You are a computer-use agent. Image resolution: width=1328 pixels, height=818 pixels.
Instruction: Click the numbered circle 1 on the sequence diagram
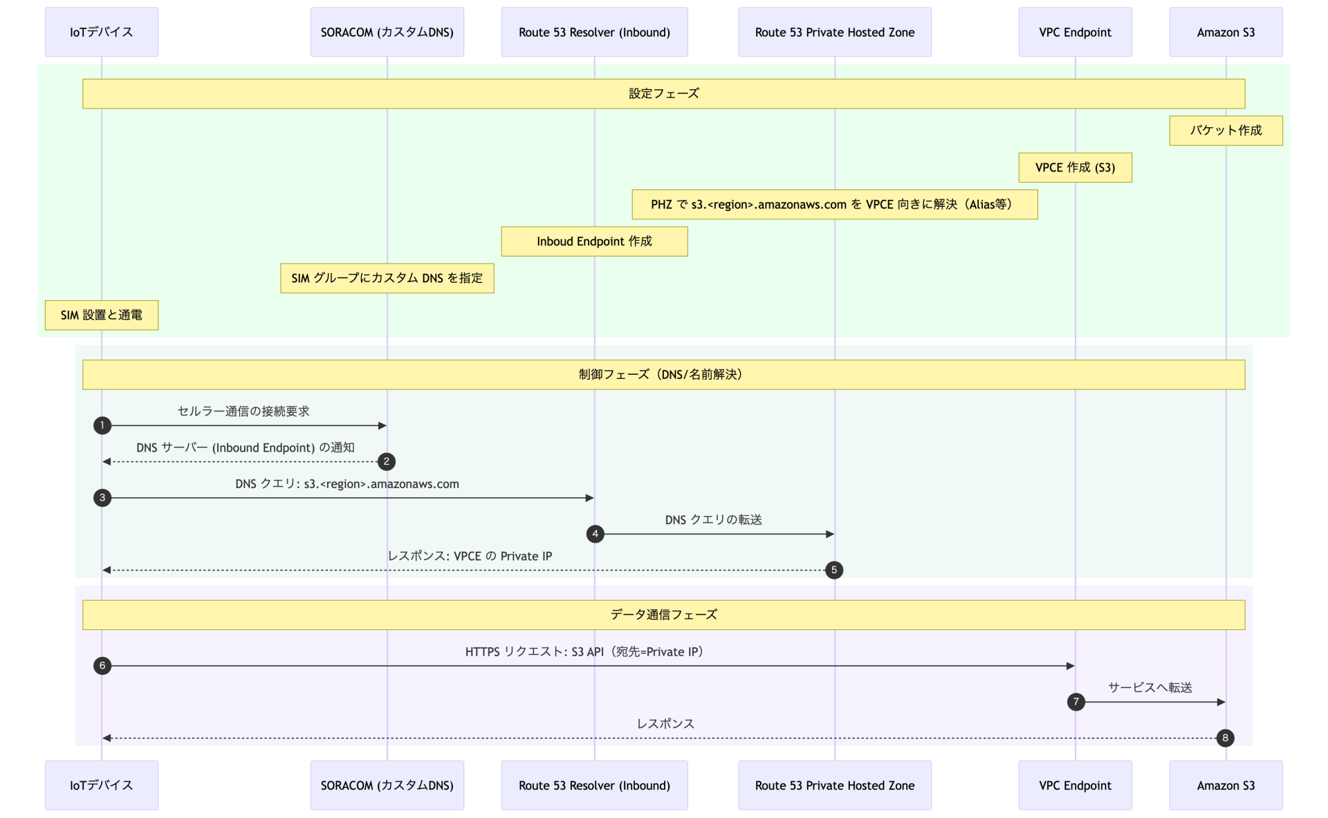(x=102, y=425)
